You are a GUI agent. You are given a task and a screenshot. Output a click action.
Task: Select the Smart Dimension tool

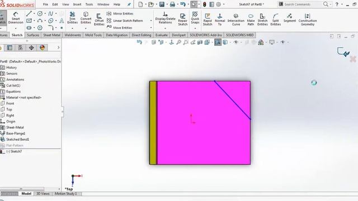pos(16,18)
